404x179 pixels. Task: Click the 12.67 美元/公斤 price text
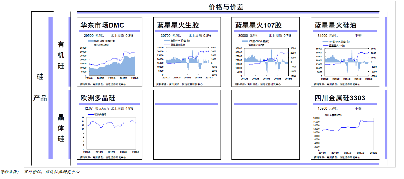(x=97, y=108)
